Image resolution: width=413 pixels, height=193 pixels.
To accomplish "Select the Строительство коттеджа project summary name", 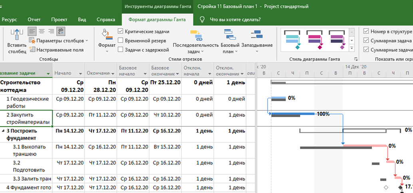I will pyautogui.click(x=26, y=86).
